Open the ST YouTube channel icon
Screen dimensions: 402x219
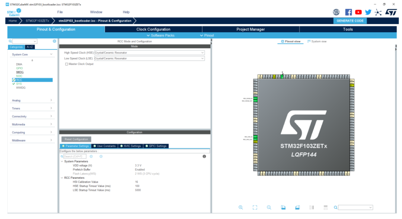point(358,12)
